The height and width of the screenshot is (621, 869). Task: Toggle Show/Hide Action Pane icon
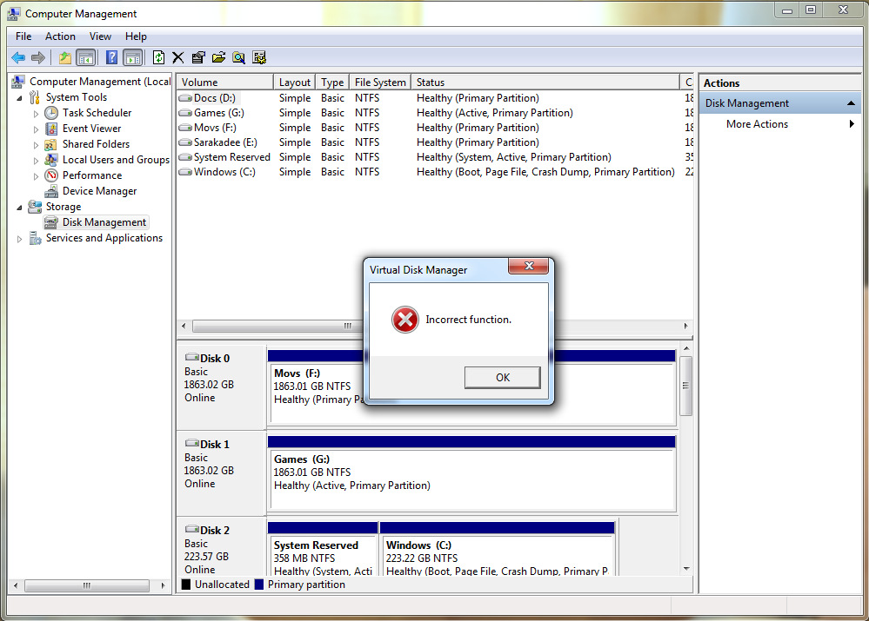[133, 57]
